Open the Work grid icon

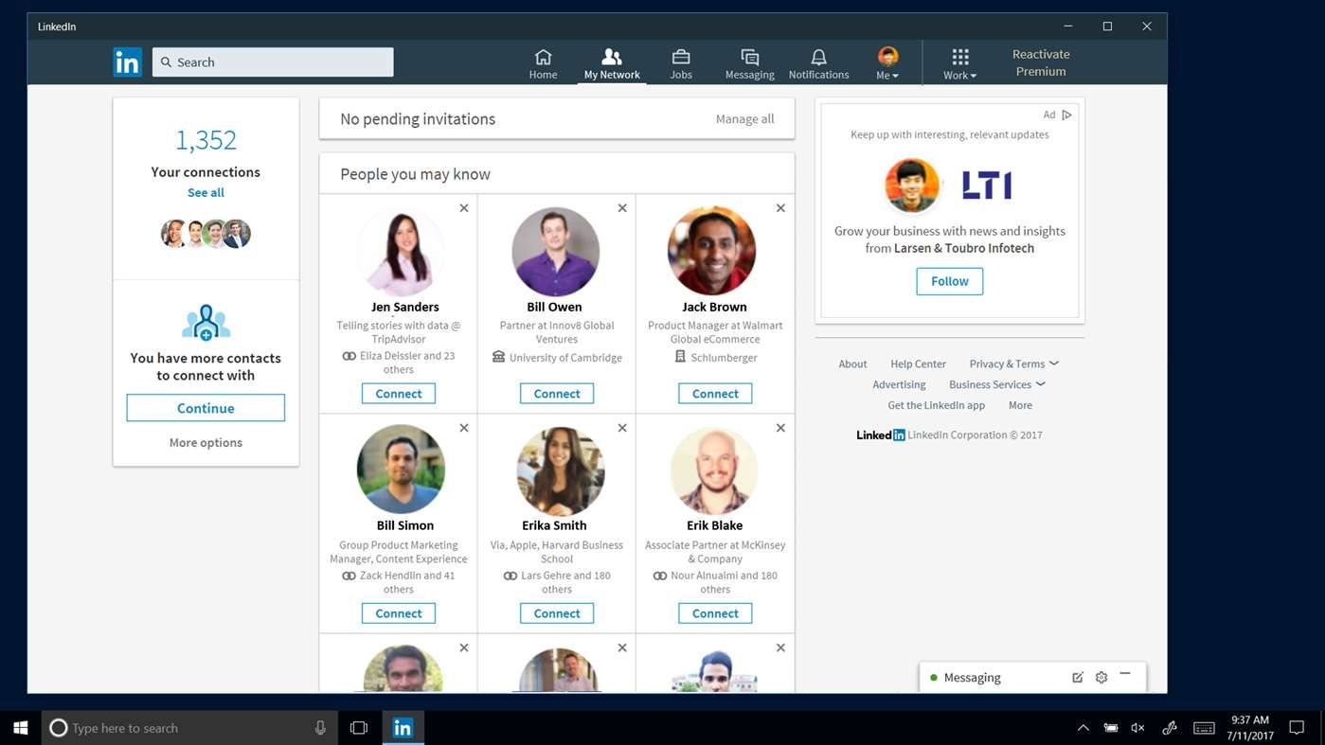coord(958,57)
